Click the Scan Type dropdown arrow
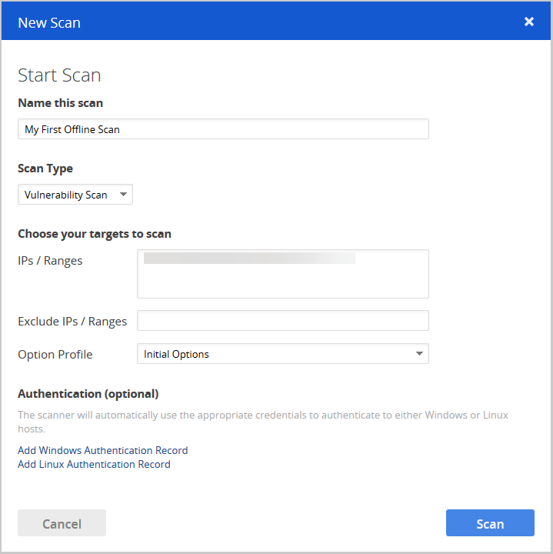 point(123,195)
